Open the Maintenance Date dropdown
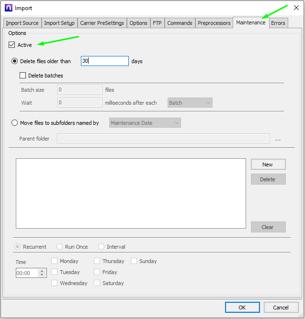The height and width of the screenshot is (319, 305). [x=145, y=123]
